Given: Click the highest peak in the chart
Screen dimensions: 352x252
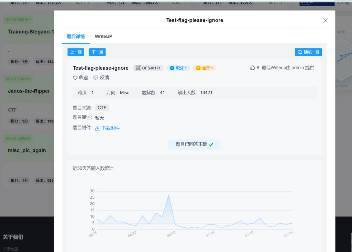Looking at the screenshot, I should [168, 195].
